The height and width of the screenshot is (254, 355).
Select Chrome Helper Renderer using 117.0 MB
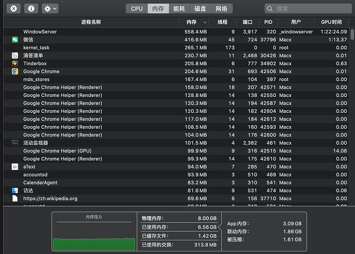176,119
